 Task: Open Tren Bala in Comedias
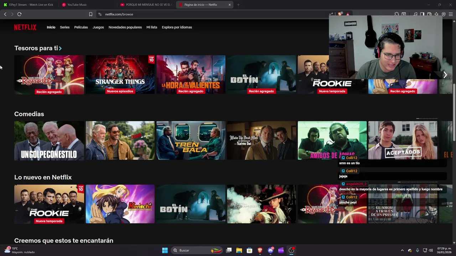coord(191,140)
